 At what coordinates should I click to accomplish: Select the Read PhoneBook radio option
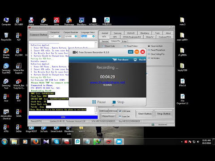coord(156,50)
